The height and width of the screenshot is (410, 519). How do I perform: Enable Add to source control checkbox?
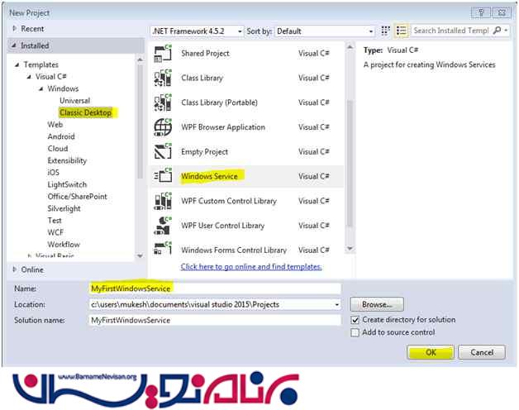(x=355, y=332)
